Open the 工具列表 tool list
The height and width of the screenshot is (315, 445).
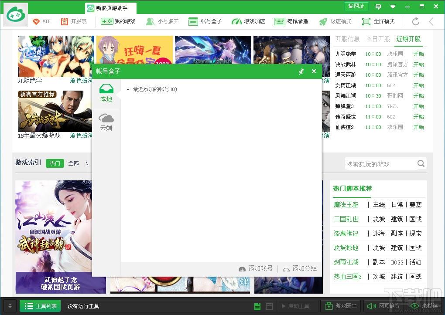pos(40,306)
